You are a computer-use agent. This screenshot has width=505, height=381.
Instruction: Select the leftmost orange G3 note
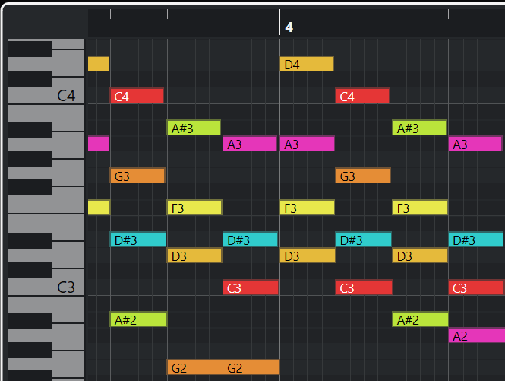pyautogui.click(x=137, y=176)
